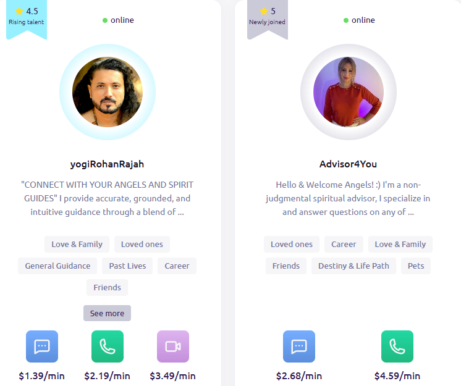Select the General Guidance tag
Screen dimensions: 461x386
[57, 266]
